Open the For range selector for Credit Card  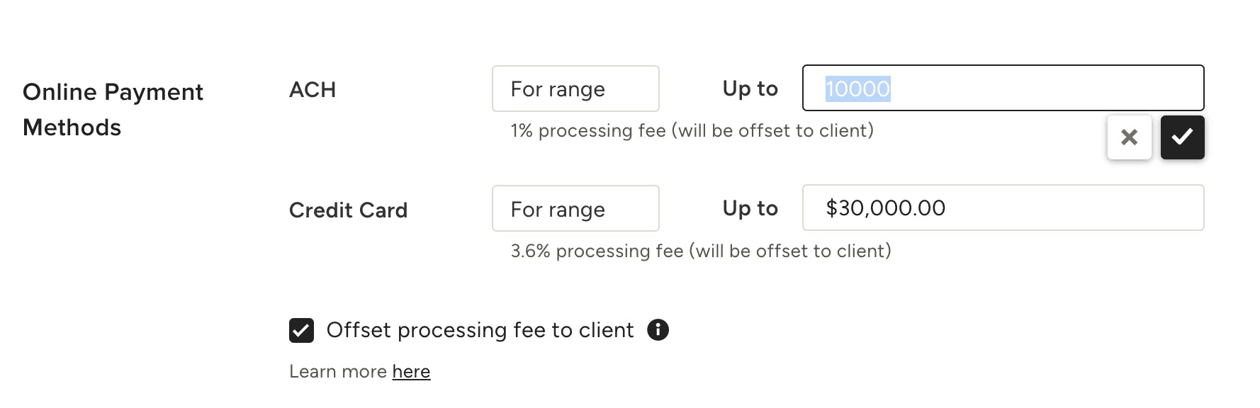pyautogui.click(x=575, y=208)
